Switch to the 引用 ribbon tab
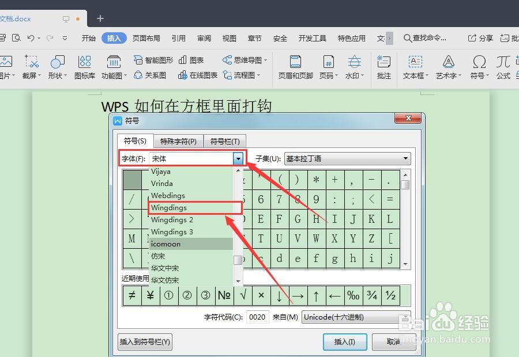The image size is (519, 357). pyautogui.click(x=178, y=39)
